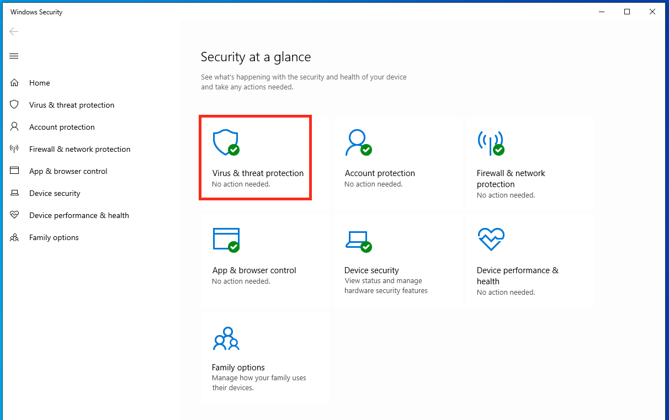Click 'No action needed.' under Account protection tile
The height and width of the screenshot is (420, 669).
tap(374, 184)
